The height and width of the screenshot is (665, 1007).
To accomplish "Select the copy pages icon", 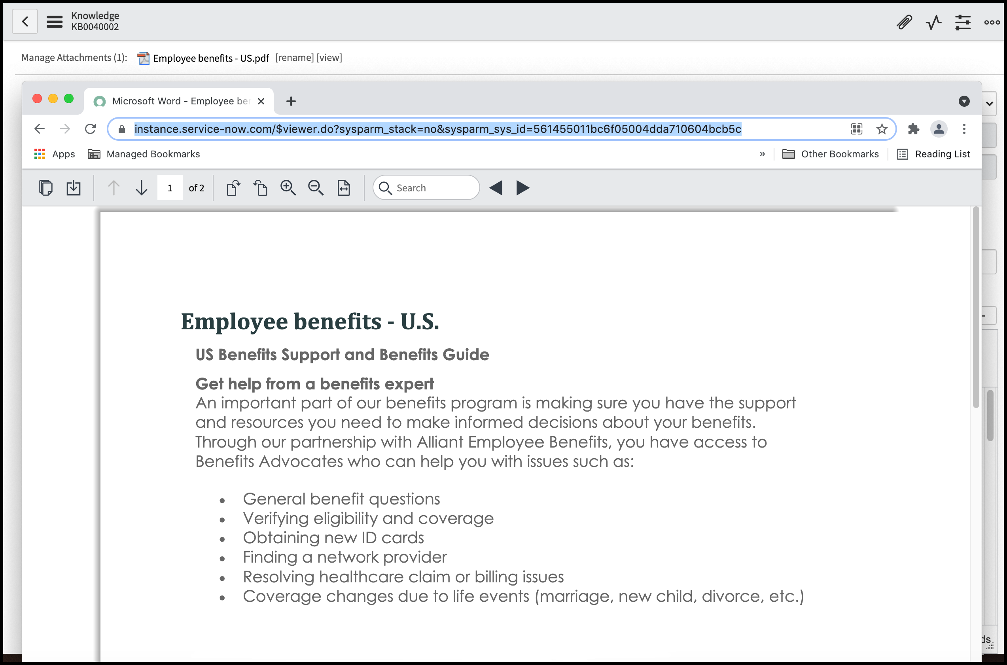I will point(45,187).
